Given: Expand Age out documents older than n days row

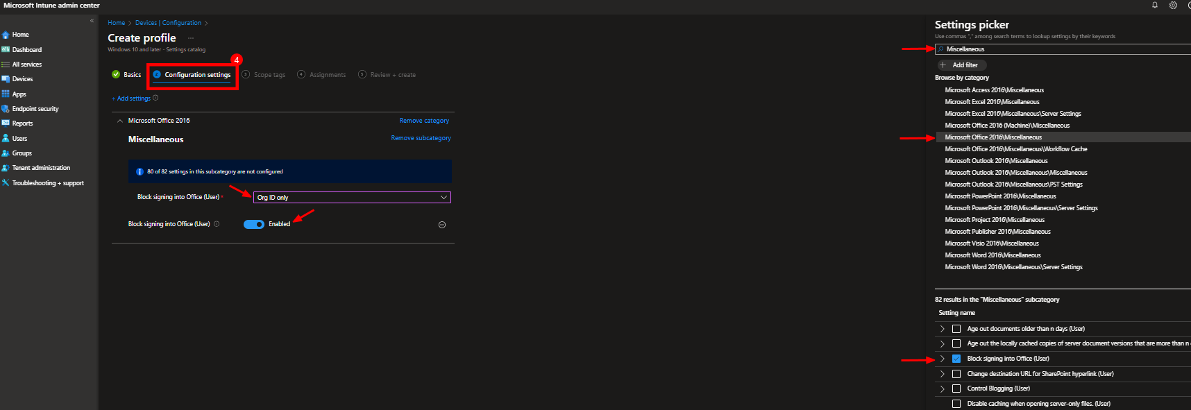Looking at the screenshot, I should 942,329.
